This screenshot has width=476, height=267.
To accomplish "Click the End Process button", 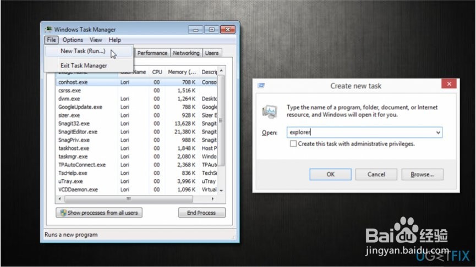I will (201, 213).
